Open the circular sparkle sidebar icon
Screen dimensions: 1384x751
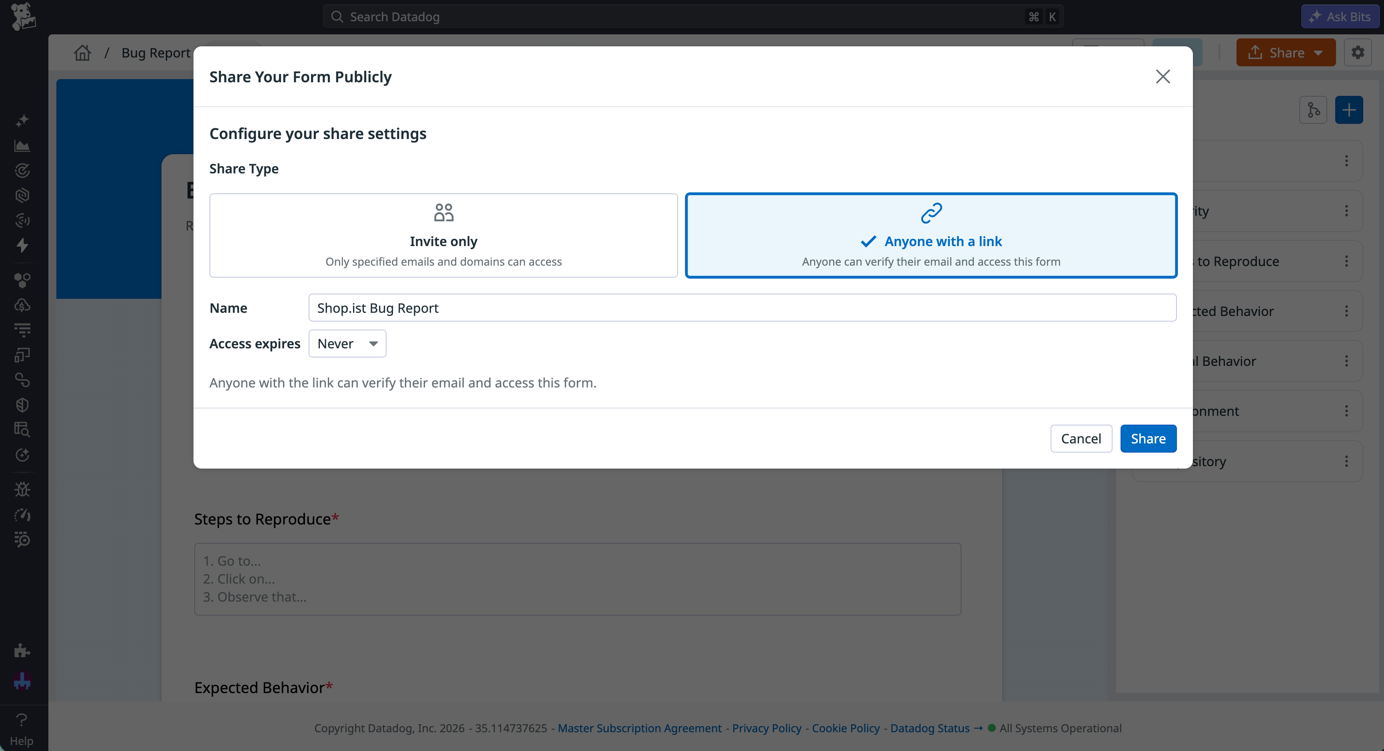click(x=22, y=455)
